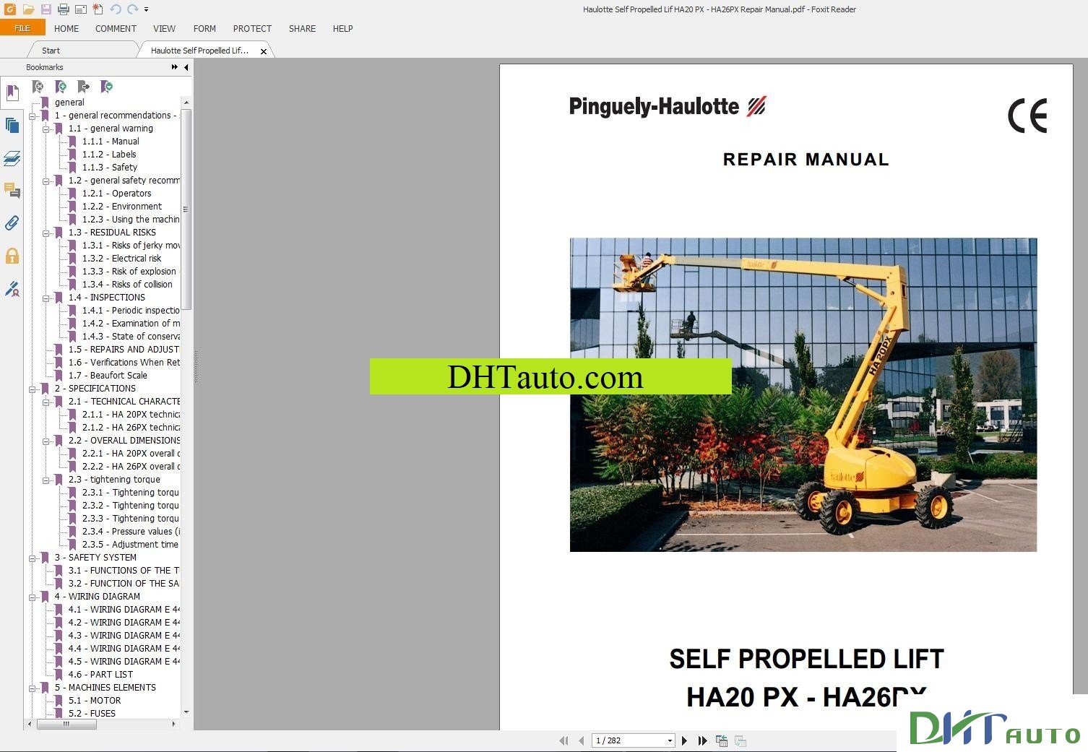This screenshot has height=752, width=1088.
Task: Switch to the COMMENT ribbon tab
Action: tap(116, 29)
